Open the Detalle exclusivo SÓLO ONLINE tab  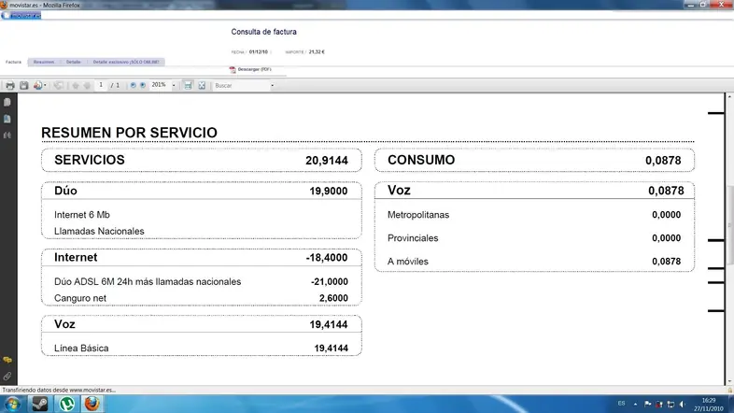point(126,62)
